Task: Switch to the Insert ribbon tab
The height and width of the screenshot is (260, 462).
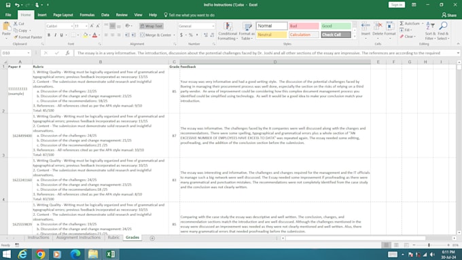Action: pyautogui.click(x=42, y=15)
